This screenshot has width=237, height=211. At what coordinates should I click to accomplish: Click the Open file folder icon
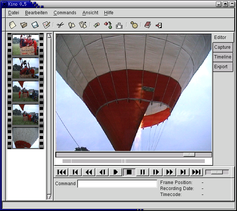pyautogui.click(x=24, y=25)
